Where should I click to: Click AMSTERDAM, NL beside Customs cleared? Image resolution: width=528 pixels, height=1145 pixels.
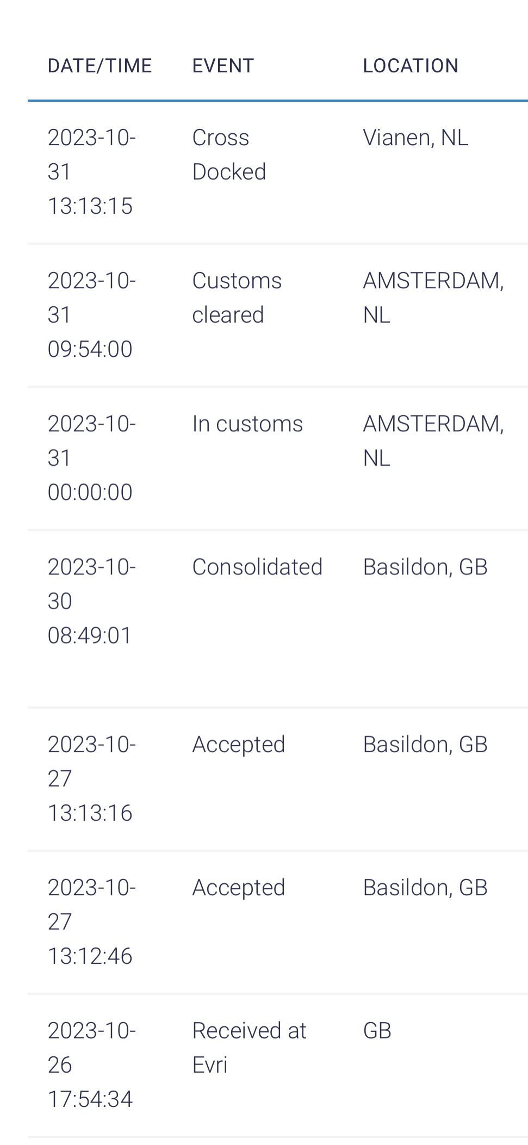click(433, 298)
